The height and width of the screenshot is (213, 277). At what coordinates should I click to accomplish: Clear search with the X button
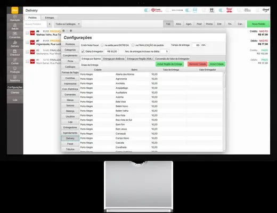(x=50, y=24)
